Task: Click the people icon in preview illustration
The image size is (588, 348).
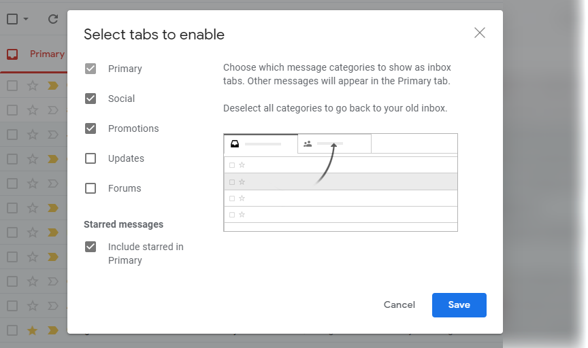Action: [308, 144]
